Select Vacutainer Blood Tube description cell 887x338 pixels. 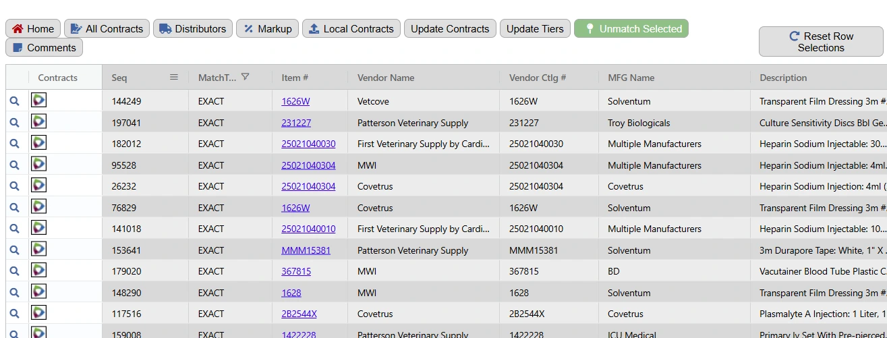[x=819, y=271]
